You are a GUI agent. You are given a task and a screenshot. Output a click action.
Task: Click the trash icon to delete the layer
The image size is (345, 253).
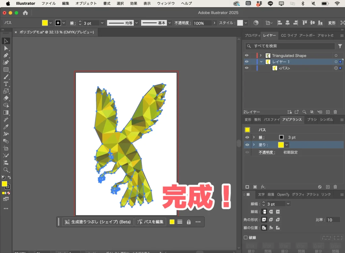point(335,112)
